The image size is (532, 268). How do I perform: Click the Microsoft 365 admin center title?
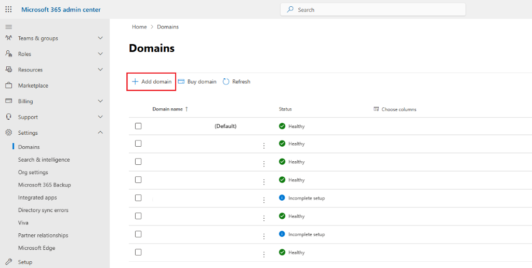(x=61, y=9)
